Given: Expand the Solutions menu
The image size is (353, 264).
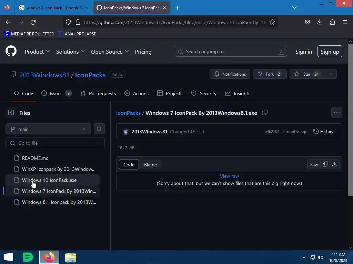Looking at the screenshot, I should click(70, 52).
